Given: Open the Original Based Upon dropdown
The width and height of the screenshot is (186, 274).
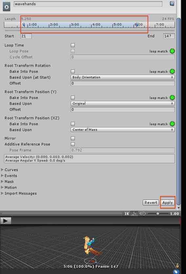Looking at the screenshot, I should pos(122,104).
